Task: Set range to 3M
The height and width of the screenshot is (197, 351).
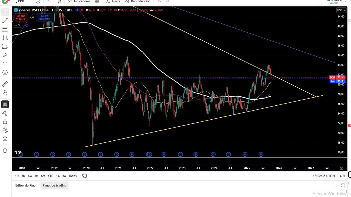Action: (x=36, y=176)
